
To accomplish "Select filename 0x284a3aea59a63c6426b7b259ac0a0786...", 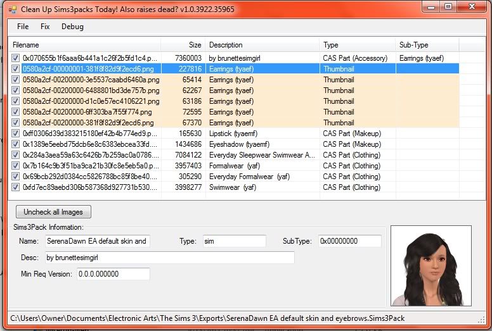I will [91, 154].
